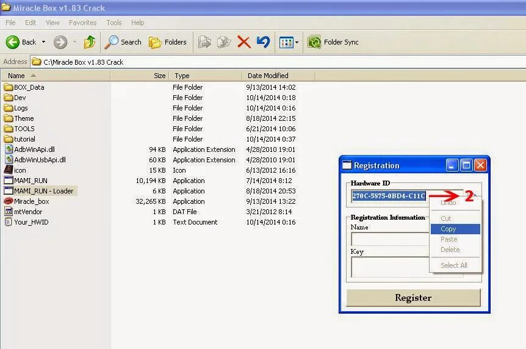Select the mtVendor DAT file icon

pos(9,212)
